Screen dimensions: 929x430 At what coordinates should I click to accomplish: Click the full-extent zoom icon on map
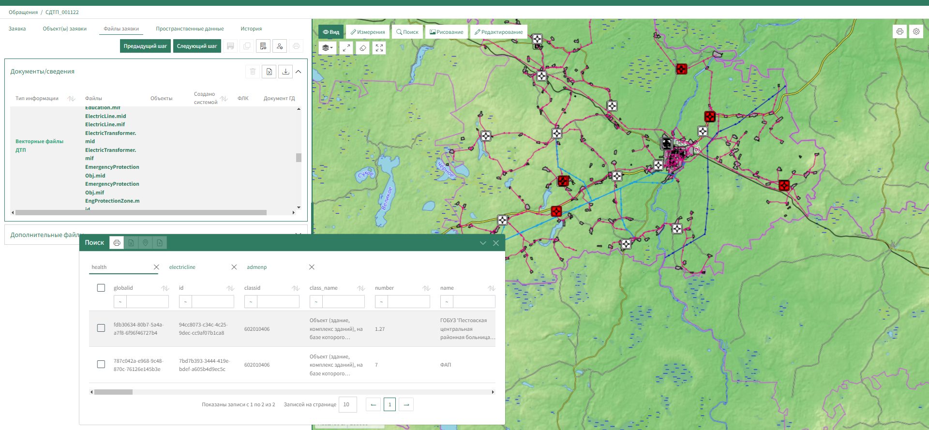click(x=379, y=48)
